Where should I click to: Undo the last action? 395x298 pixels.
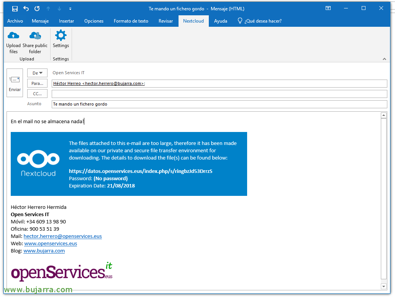26,8
